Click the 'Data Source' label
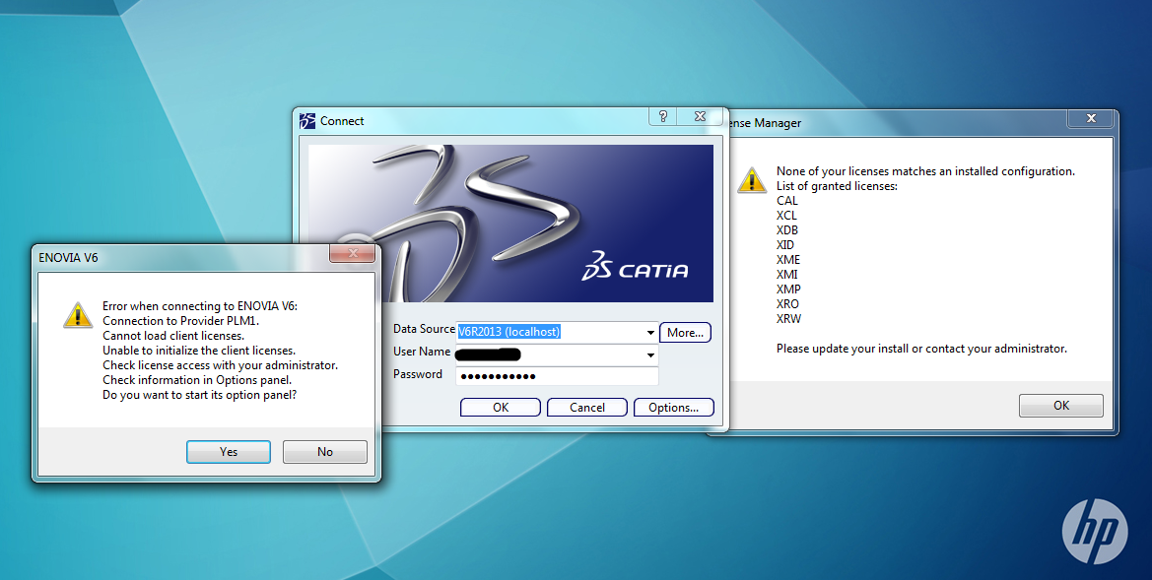The width and height of the screenshot is (1152, 580). pyautogui.click(x=424, y=329)
